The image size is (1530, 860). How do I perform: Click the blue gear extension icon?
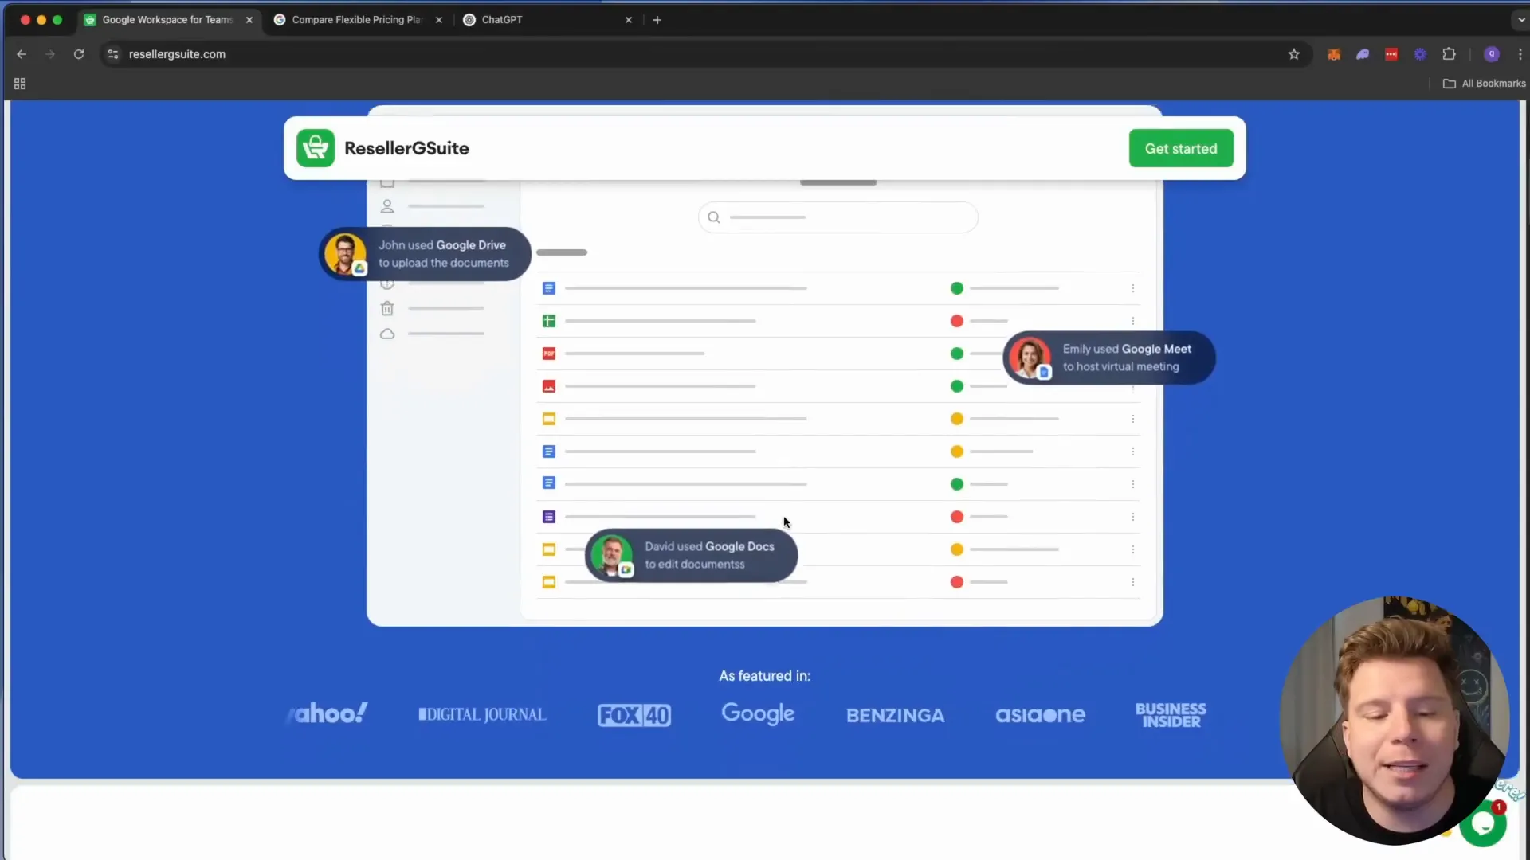click(1420, 54)
